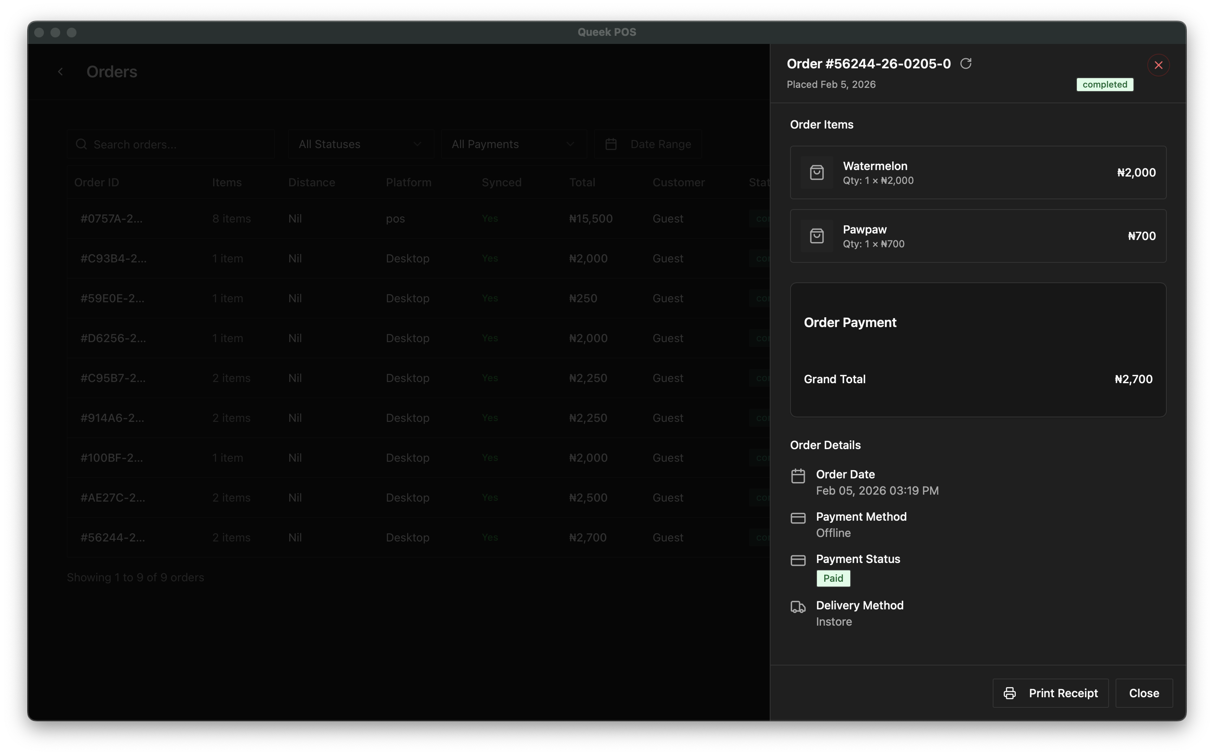The height and width of the screenshot is (755, 1214).
Task: Open the All Statuses dropdown
Action: 360,144
